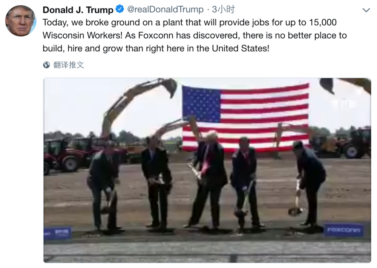Click "United States!" ending the tweet

pos(241,48)
